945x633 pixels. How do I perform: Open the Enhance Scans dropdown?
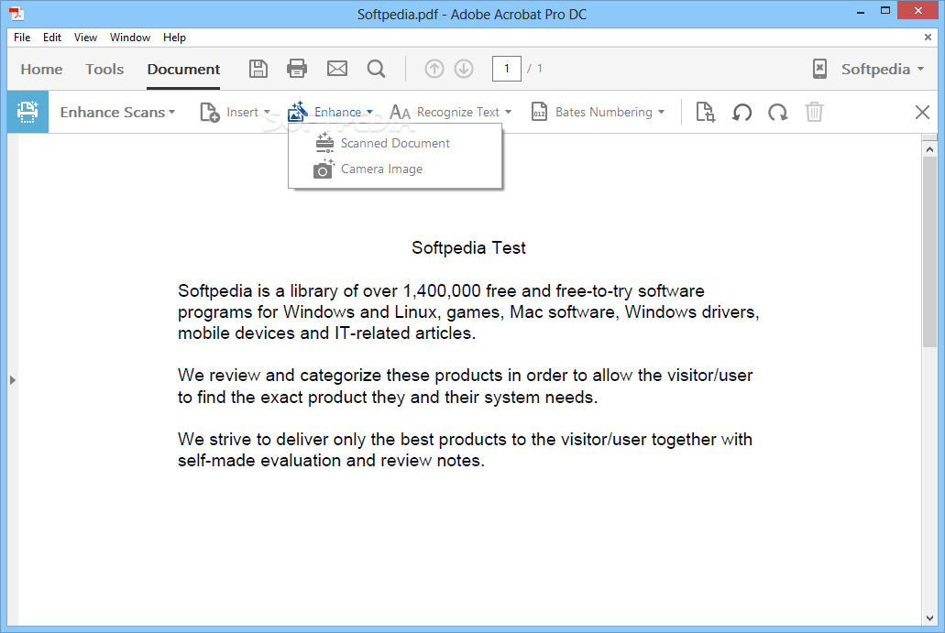click(117, 112)
